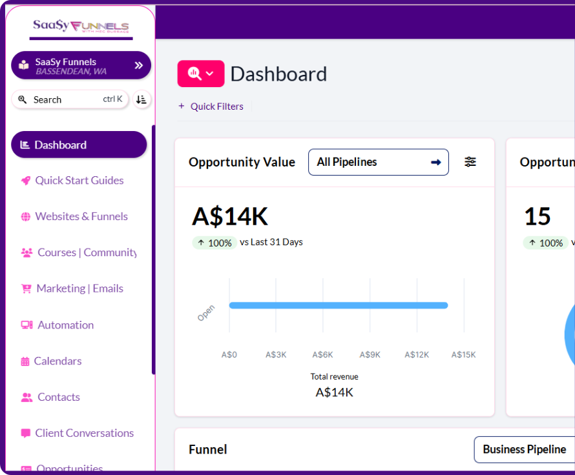The width and height of the screenshot is (575, 475).
Task: Click the sort order icon next to Search
Action: (141, 99)
